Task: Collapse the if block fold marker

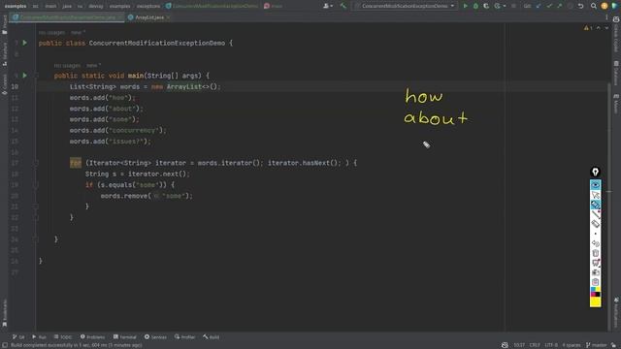Action: [36, 185]
